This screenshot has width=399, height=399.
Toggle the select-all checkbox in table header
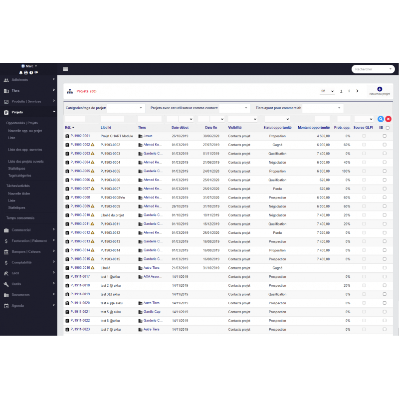pyautogui.click(x=388, y=128)
